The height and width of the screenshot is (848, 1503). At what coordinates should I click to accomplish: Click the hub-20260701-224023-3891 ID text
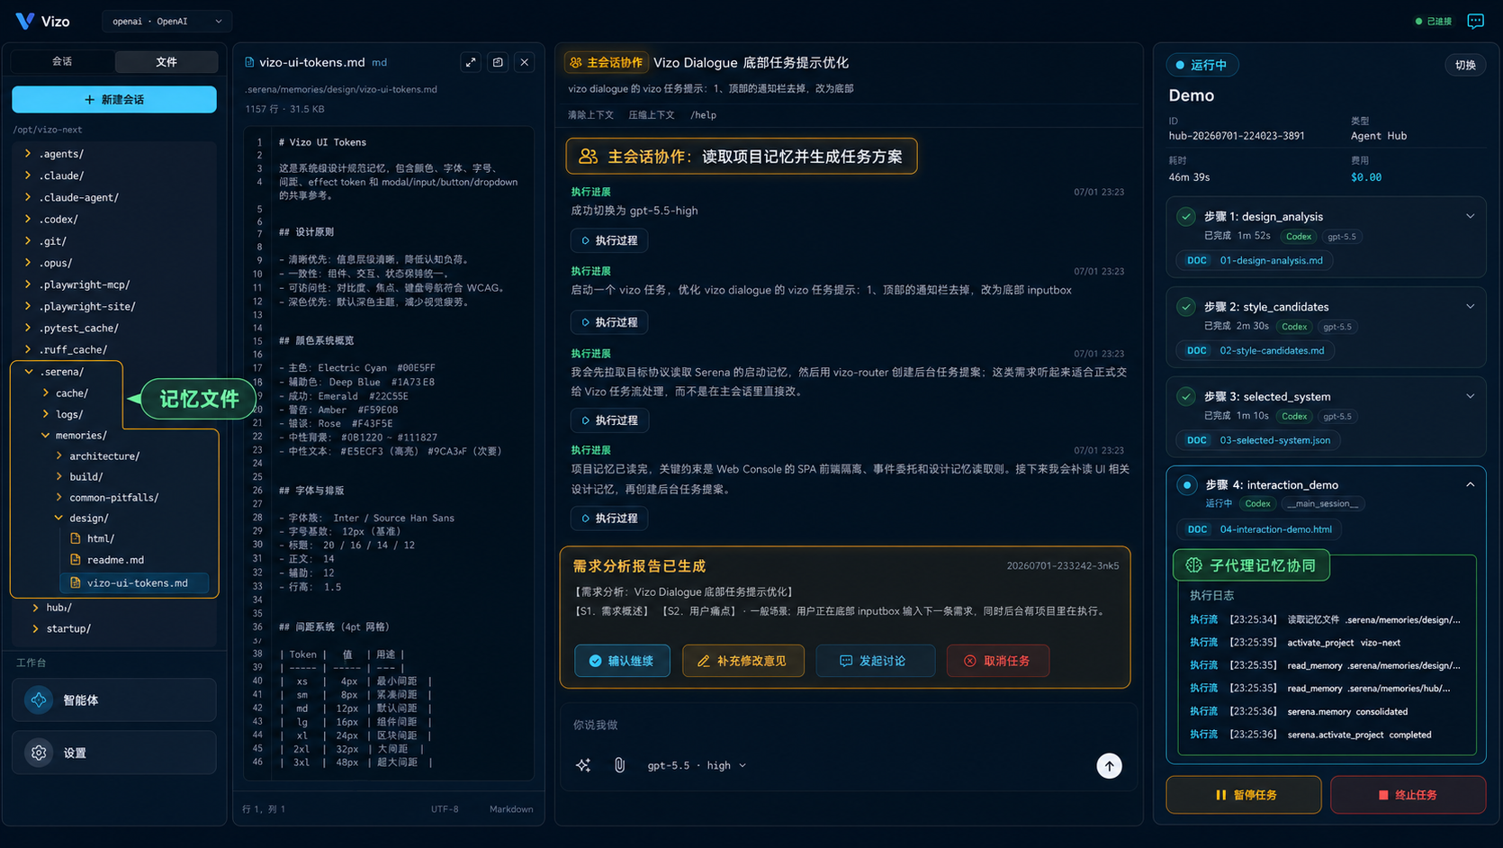pos(1237,136)
